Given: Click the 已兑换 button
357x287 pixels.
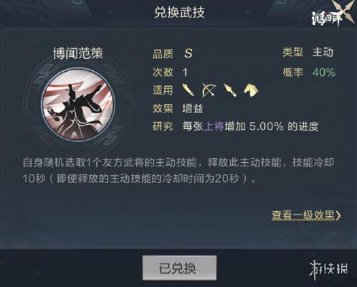Looking at the screenshot, I should tap(180, 268).
